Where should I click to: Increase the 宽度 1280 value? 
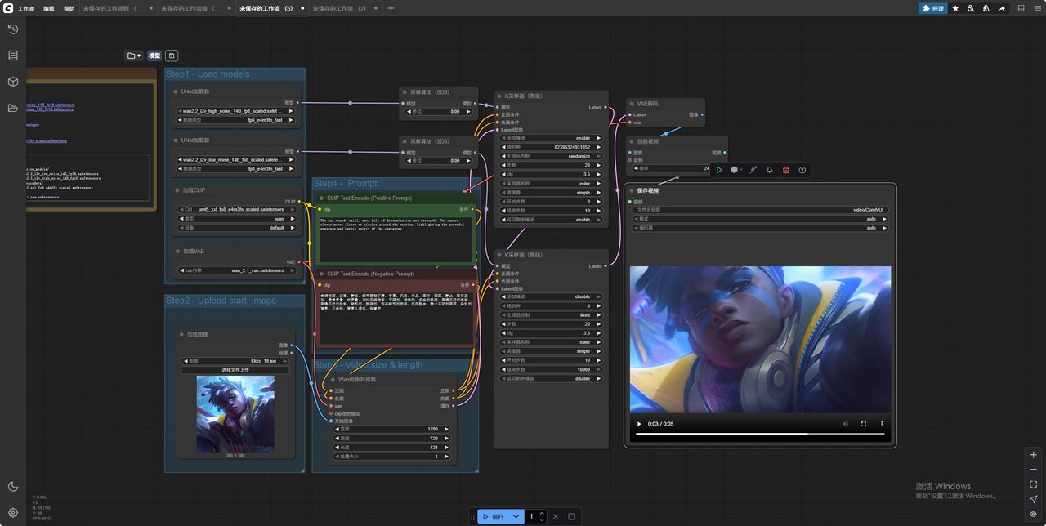click(x=446, y=429)
